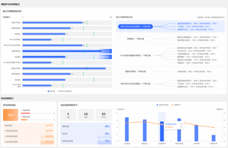Click 中外设计史：91分 course entry
This screenshot has height=148, width=228.
[x=195, y=51]
